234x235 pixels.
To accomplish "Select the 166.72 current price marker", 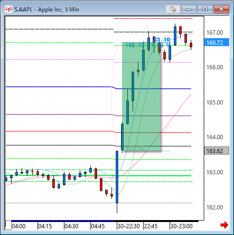I will (x=217, y=42).
